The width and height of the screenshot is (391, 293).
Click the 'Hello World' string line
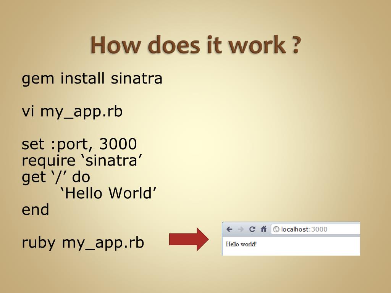click(108, 193)
